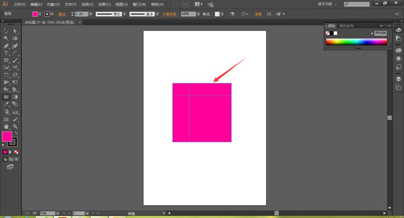Pick a color from the spectrum bar
This screenshot has height=218, width=404.
(356, 42)
